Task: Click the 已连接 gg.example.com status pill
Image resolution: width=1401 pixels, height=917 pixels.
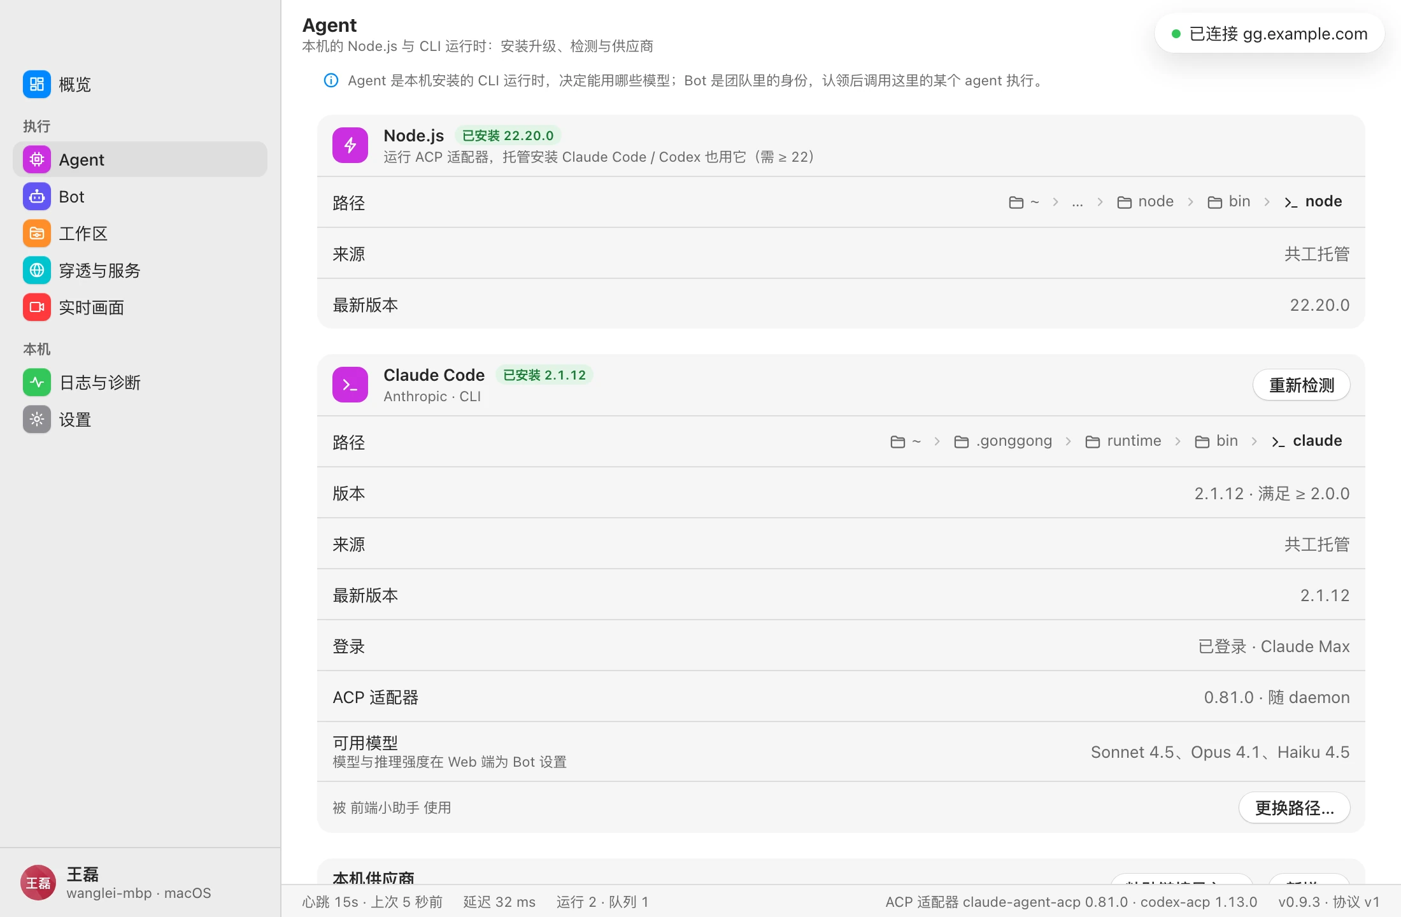Action: pyautogui.click(x=1270, y=33)
